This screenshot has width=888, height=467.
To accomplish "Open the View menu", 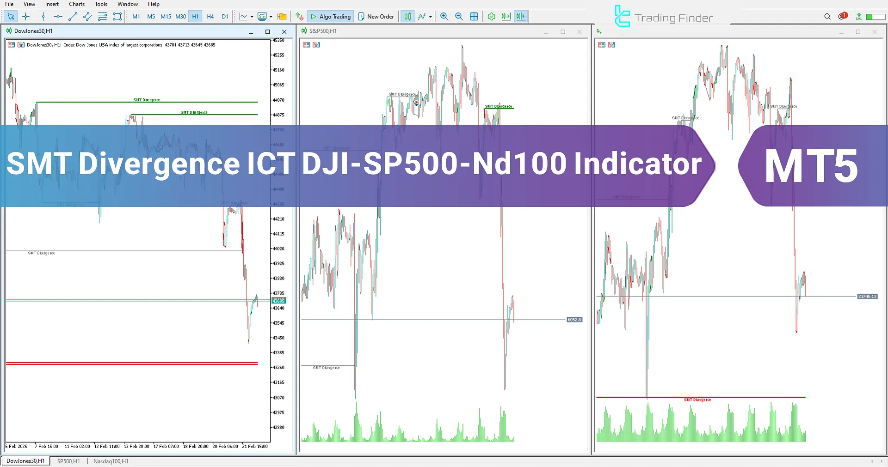I will coord(29,4).
